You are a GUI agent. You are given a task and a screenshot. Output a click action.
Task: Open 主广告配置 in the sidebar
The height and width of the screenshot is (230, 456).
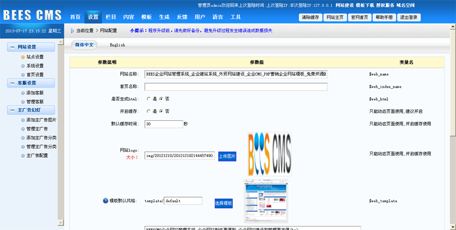37,155
